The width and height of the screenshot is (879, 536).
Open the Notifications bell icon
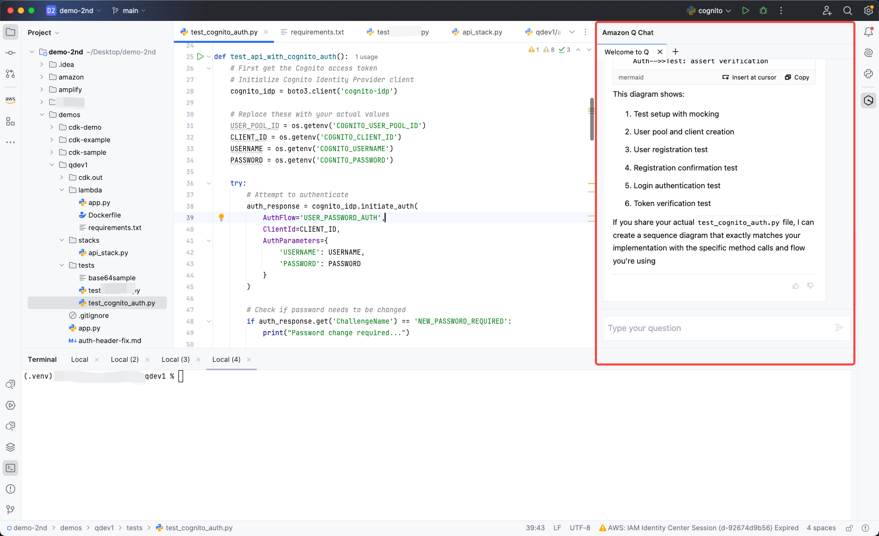click(869, 32)
